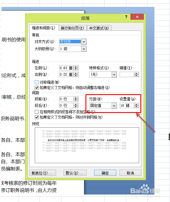Open the 行距 dropdown showing 固定值

(x=103, y=106)
